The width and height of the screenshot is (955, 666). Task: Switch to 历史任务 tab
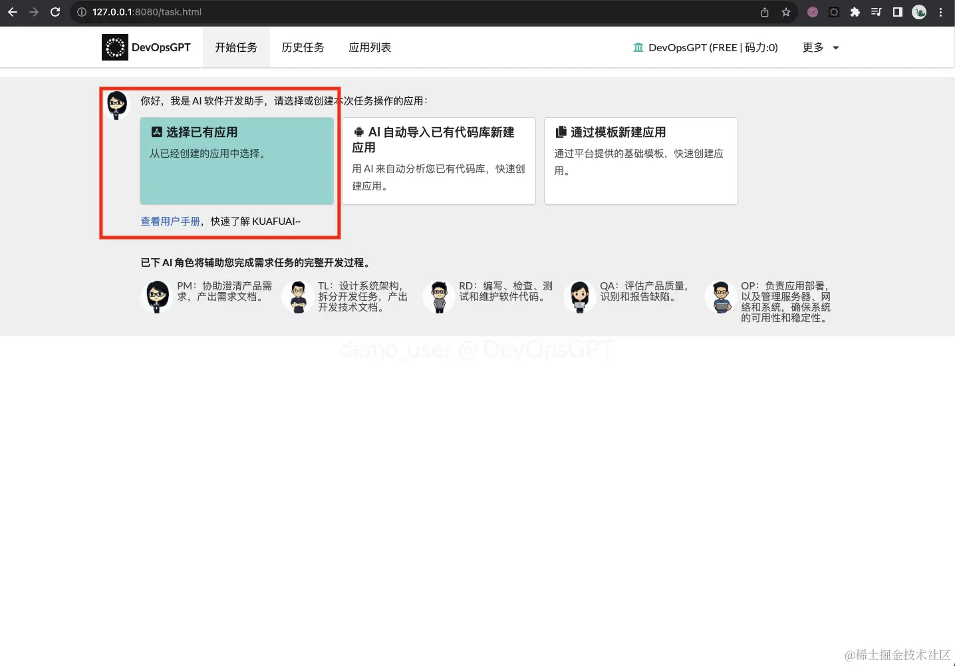(303, 47)
